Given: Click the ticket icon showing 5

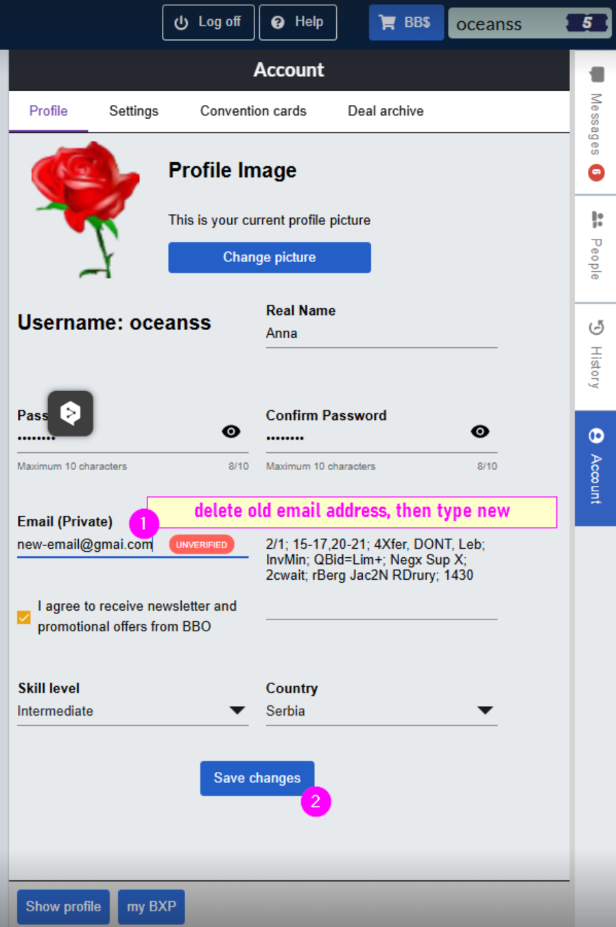Looking at the screenshot, I should (587, 23).
